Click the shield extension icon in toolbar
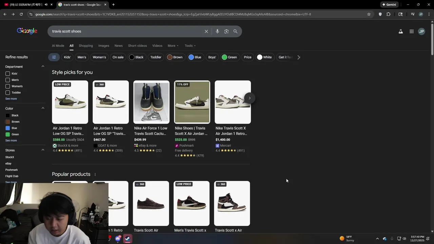Image resolution: width=434 pixels, height=244 pixels. (380, 14)
